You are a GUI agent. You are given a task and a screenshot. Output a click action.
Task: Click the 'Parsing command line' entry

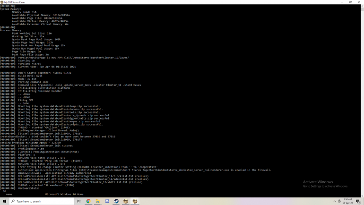pyautogui.click(x=24, y=82)
